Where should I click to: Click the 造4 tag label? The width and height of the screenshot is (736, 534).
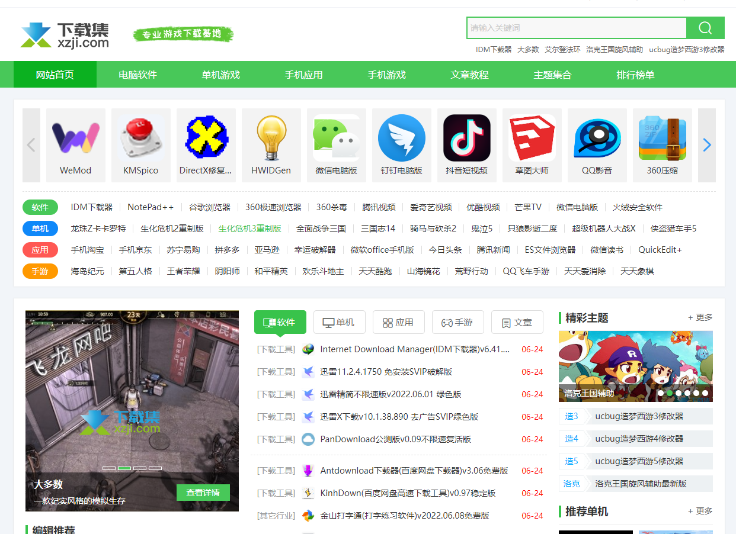572,439
